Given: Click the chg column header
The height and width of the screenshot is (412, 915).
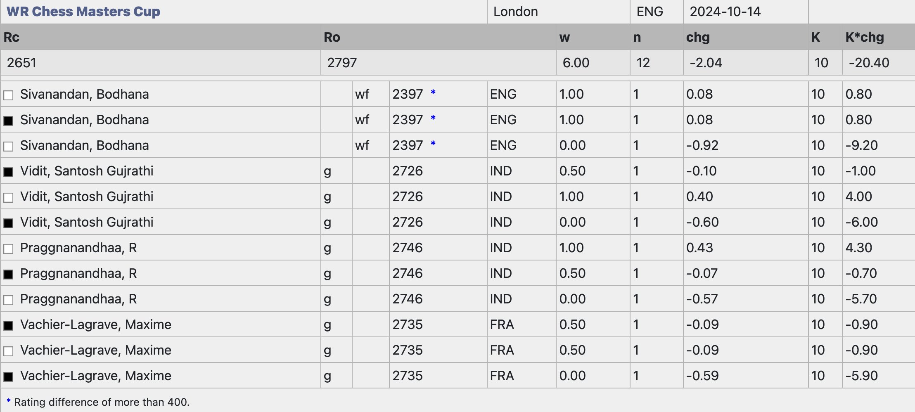Looking at the screenshot, I should [x=698, y=37].
